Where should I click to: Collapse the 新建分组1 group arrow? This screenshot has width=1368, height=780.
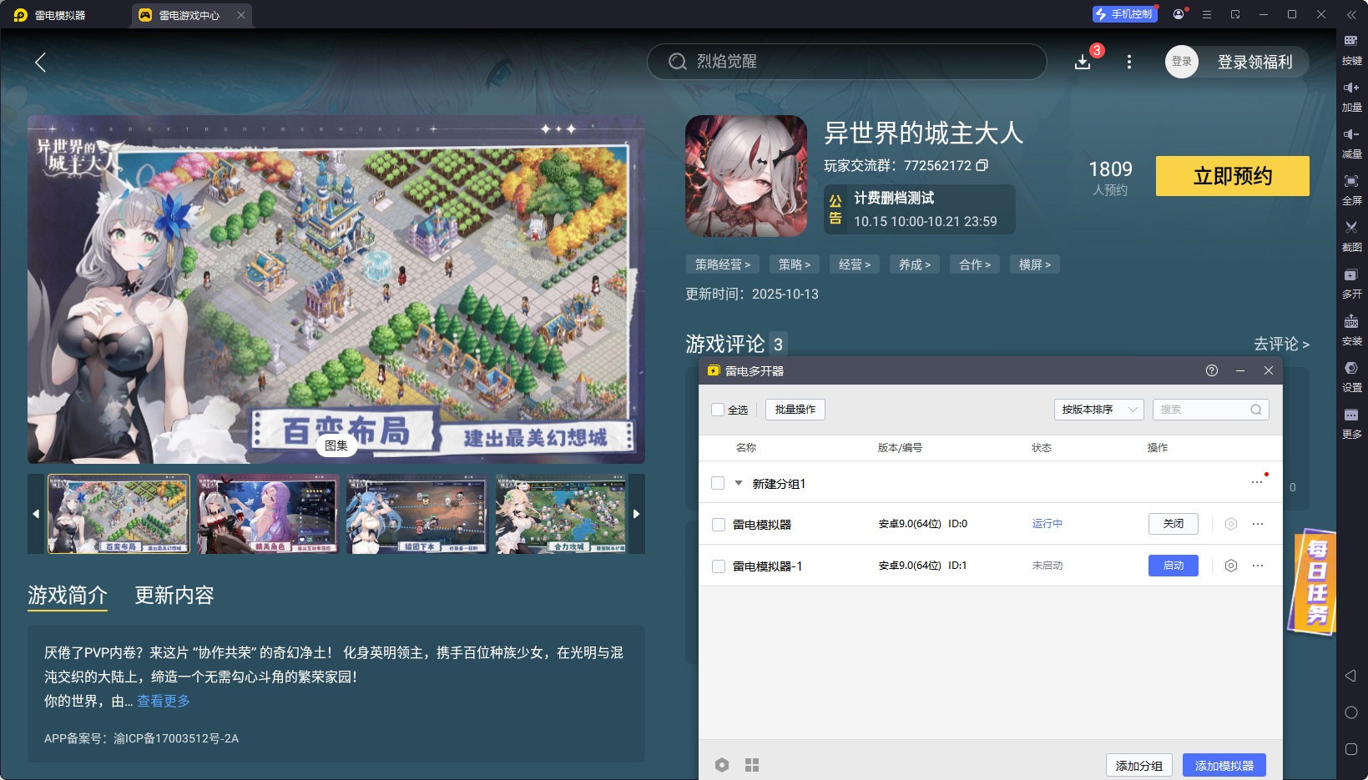tap(739, 483)
